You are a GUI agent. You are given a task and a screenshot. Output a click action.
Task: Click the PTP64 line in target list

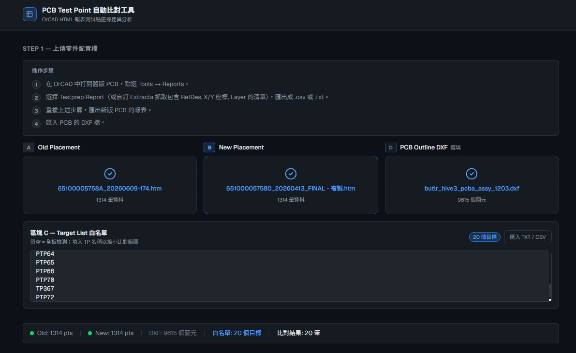click(x=45, y=254)
